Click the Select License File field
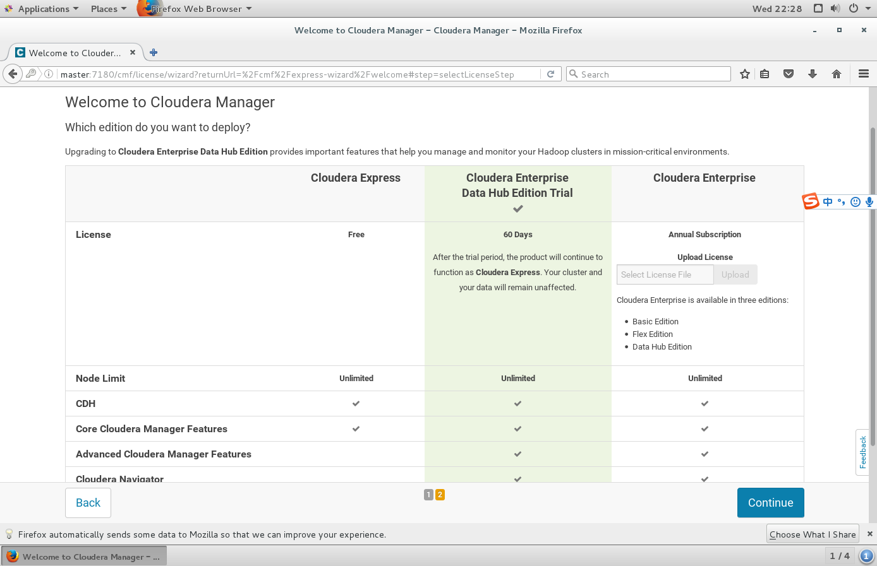Screen dimensions: 877x566 tap(665, 274)
